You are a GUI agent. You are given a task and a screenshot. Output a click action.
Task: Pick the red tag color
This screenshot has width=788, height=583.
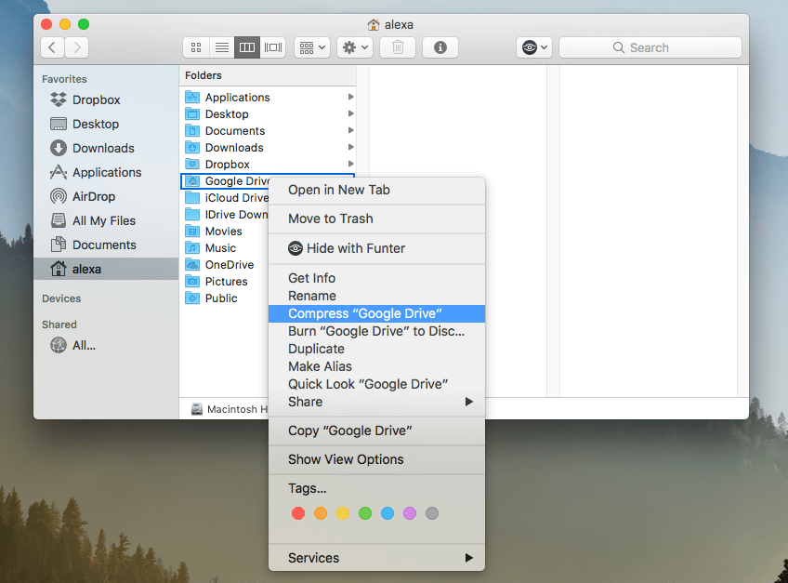click(x=297, y=512)
